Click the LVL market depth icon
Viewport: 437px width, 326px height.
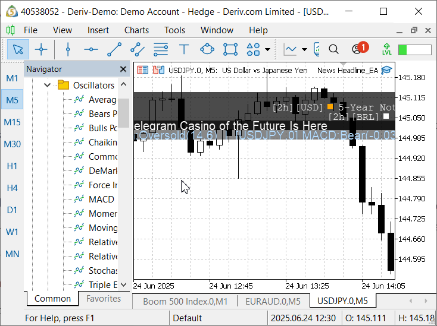click(x=387, y=49)
